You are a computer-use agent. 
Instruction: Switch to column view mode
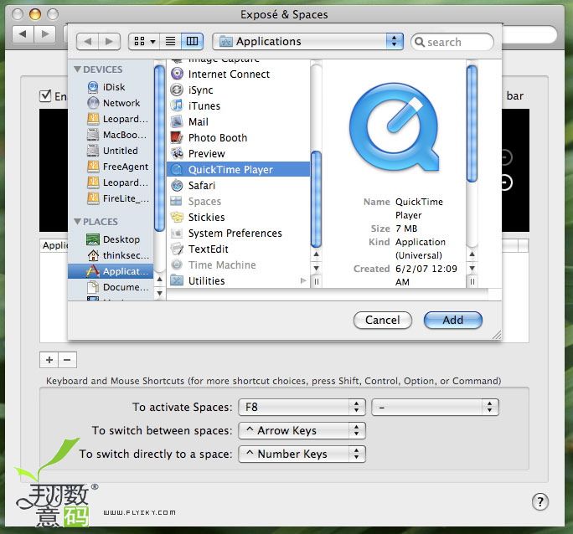tap(192, 41)
